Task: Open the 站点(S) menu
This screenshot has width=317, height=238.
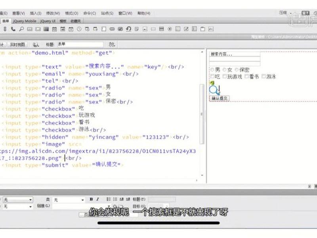Action: (x=107, y=13)
